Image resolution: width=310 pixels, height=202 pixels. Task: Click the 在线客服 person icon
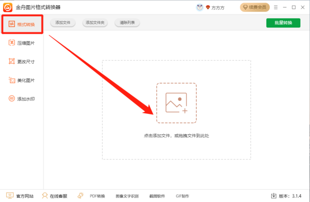45,195
